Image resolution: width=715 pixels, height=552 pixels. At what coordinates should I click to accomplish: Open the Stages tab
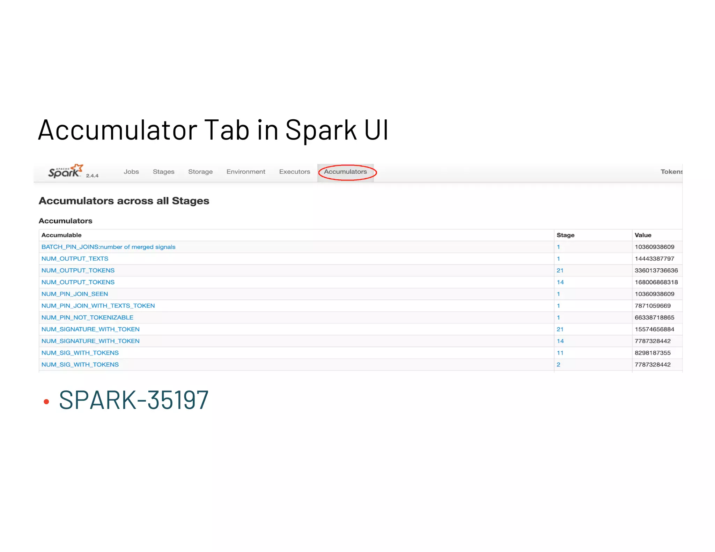coord(163,172)
